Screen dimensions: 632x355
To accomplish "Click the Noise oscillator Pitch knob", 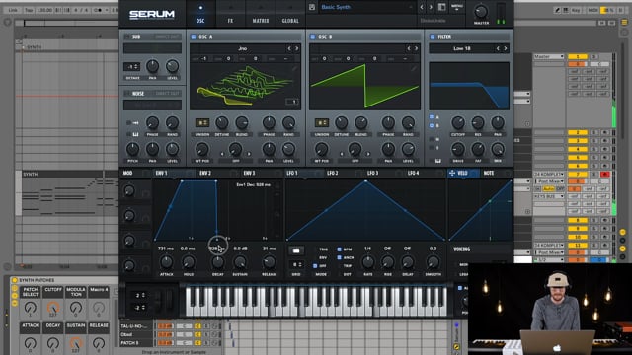I will tap(132, 149).
